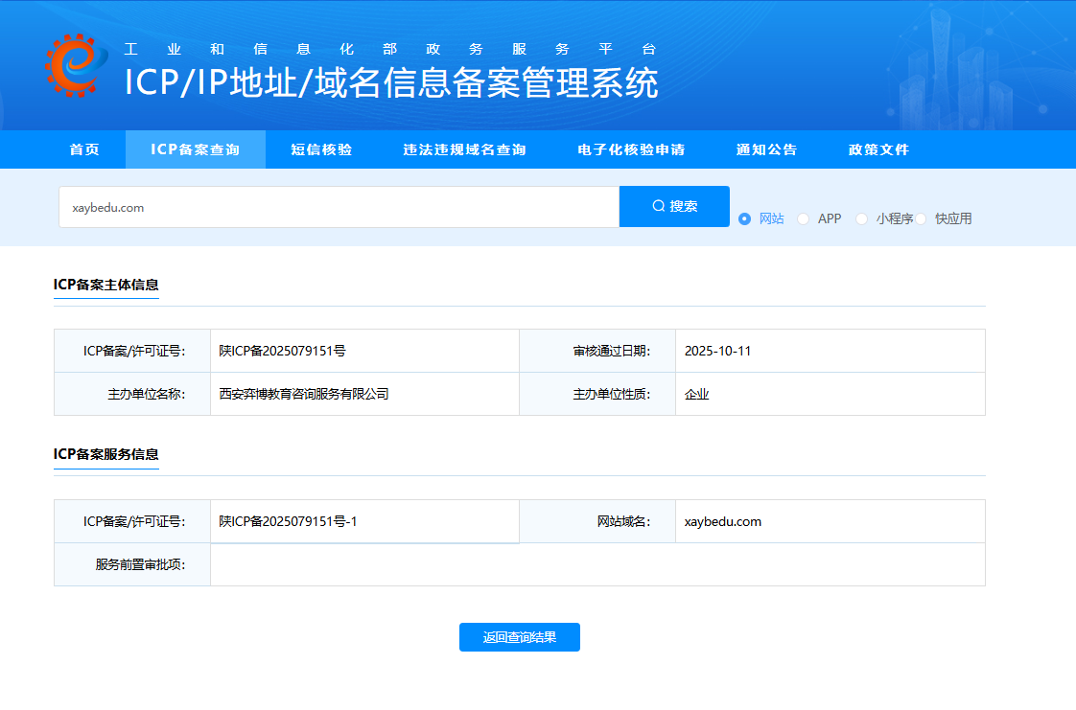This screenshot has height=710, width=1076.
Task: Click organizer name 西安弈博教育咨询服务有限公司
Action: click(304, 394)
